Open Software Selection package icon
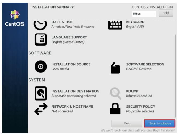Screen dimensions: 180x134 click(115, 67)
